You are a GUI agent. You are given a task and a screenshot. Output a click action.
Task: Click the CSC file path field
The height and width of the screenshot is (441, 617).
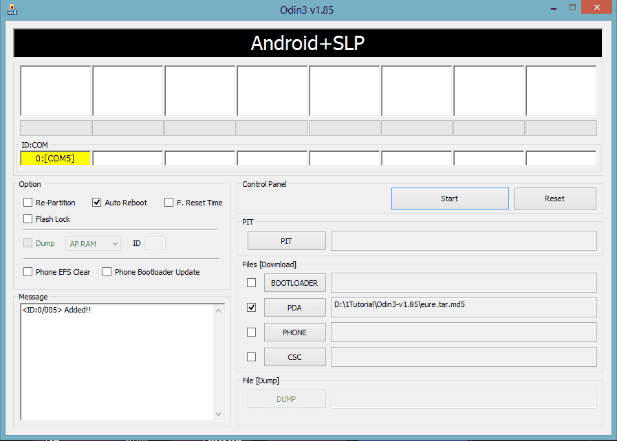click(464, 357)
